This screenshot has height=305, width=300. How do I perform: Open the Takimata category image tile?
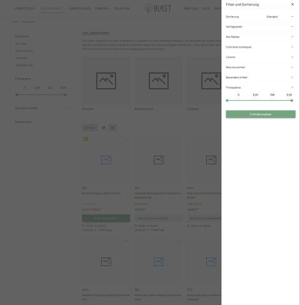(204, 81)
